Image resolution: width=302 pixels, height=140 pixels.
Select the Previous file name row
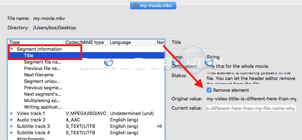coord(86,68)
